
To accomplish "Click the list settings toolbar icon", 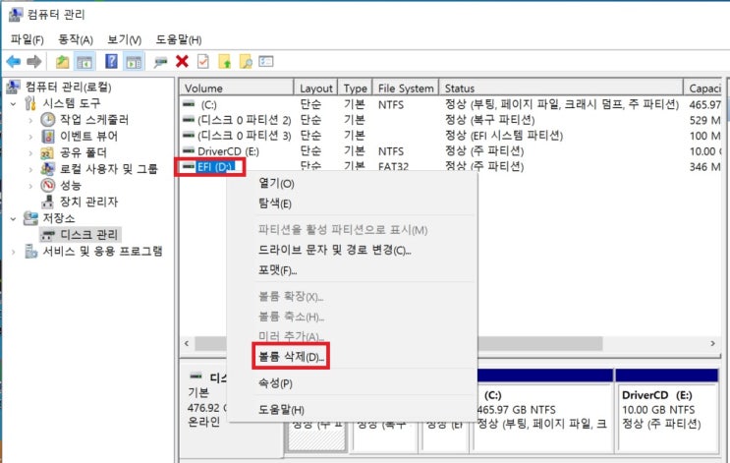I will click(x=266, y=61).
